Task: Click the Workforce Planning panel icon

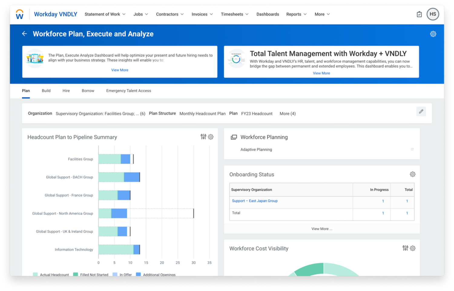Action: (x=234, y=137)
